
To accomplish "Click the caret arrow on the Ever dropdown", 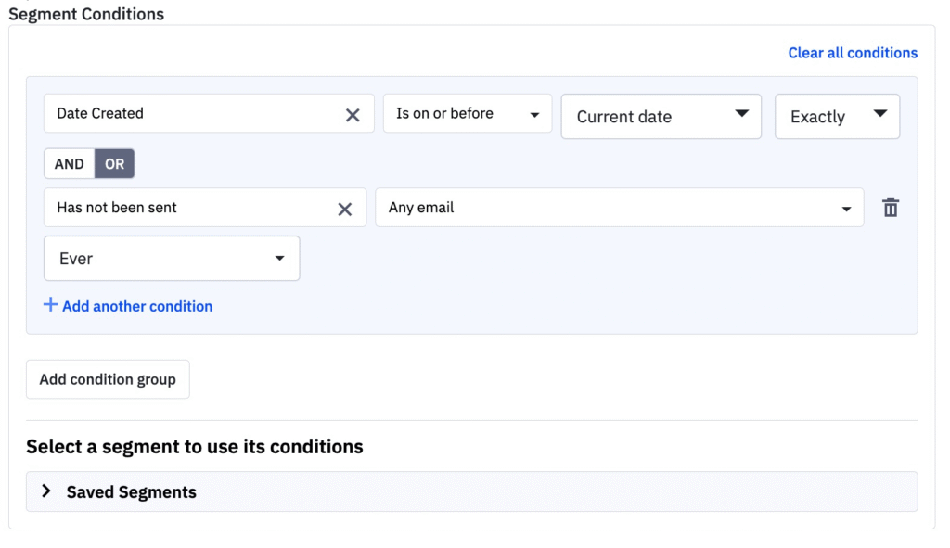I will click(x=280, y=258).
